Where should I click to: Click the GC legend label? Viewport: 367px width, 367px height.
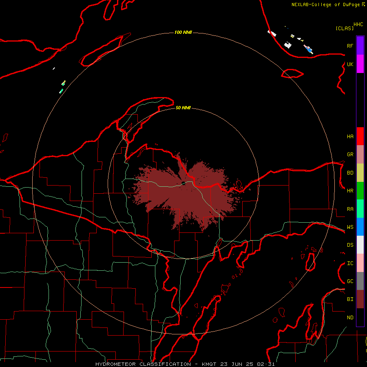pyautogui.click(x=350, y=281)
